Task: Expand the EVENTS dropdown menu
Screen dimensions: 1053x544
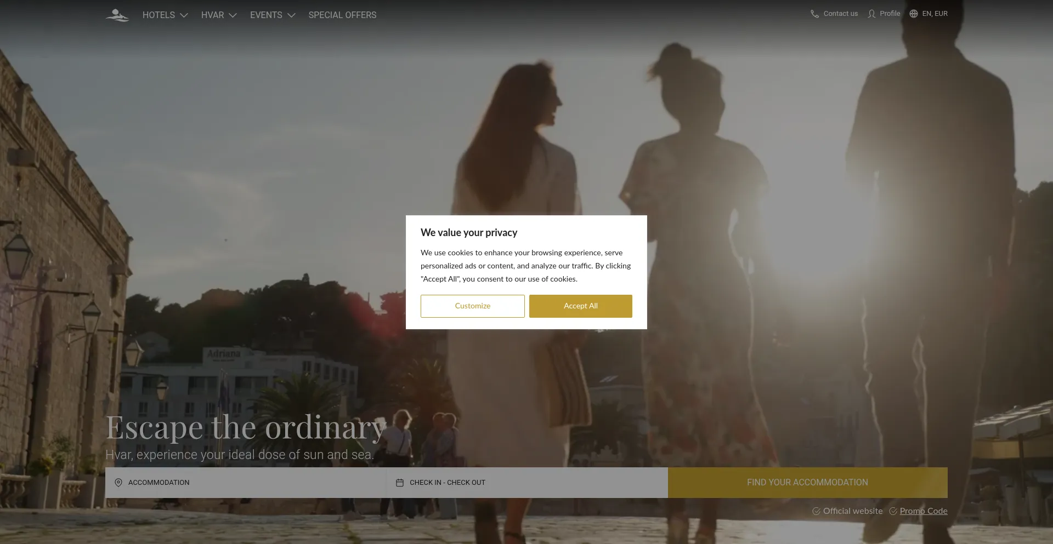Action: click(x=272, y=15)
